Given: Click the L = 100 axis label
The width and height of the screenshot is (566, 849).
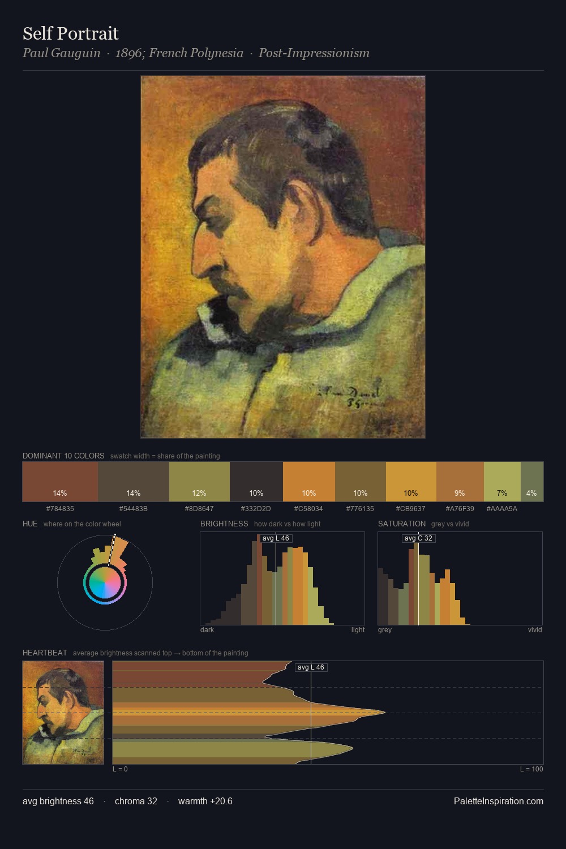Looking at the screenshot, I should pyautogui.click(x=531, y=769).
